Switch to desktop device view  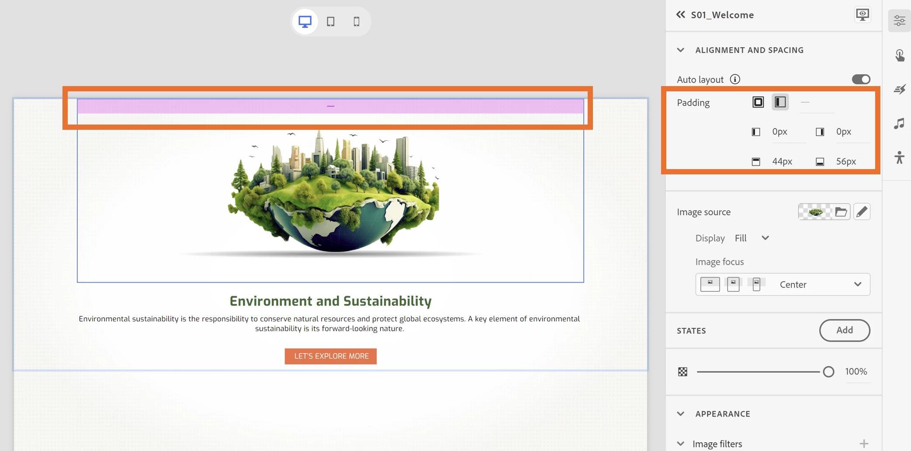point(305,21)
